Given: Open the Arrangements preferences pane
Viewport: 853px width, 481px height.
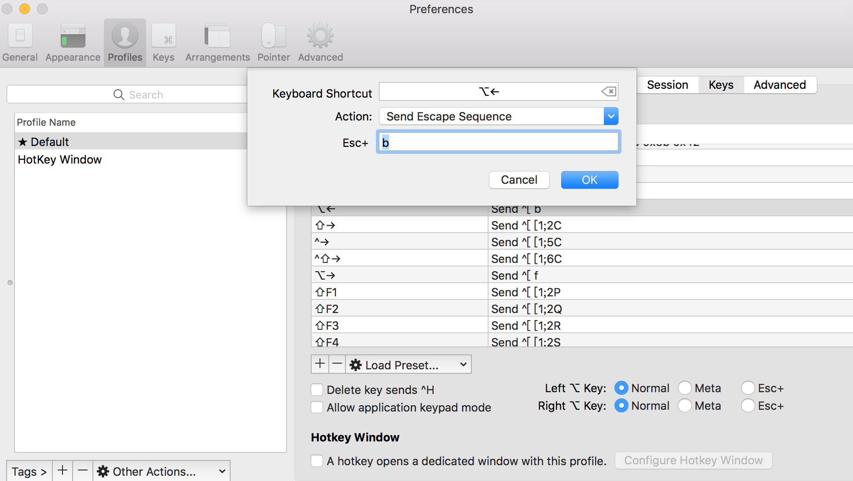Looking at the screenshot, I should (217, 43).
